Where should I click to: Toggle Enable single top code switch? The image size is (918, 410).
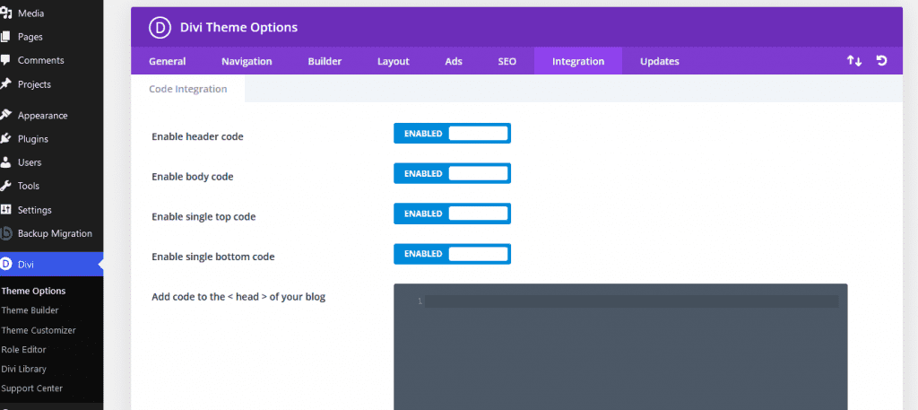click(x=452, y=214)
